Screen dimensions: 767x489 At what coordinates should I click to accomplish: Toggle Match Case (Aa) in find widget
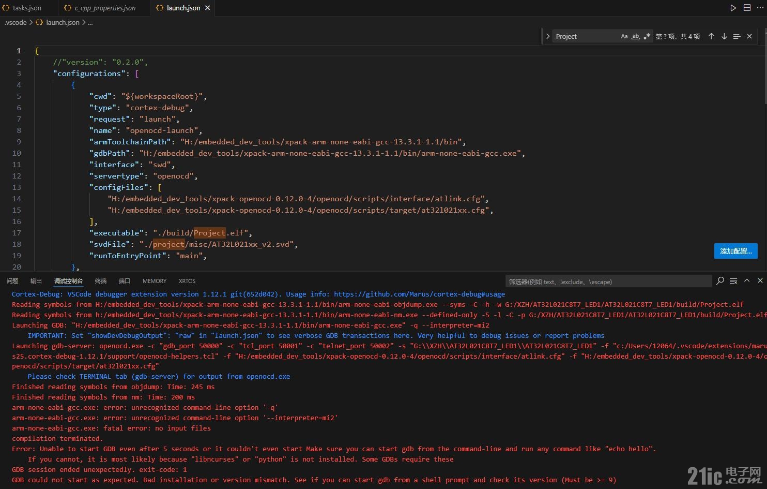(624, 36)
